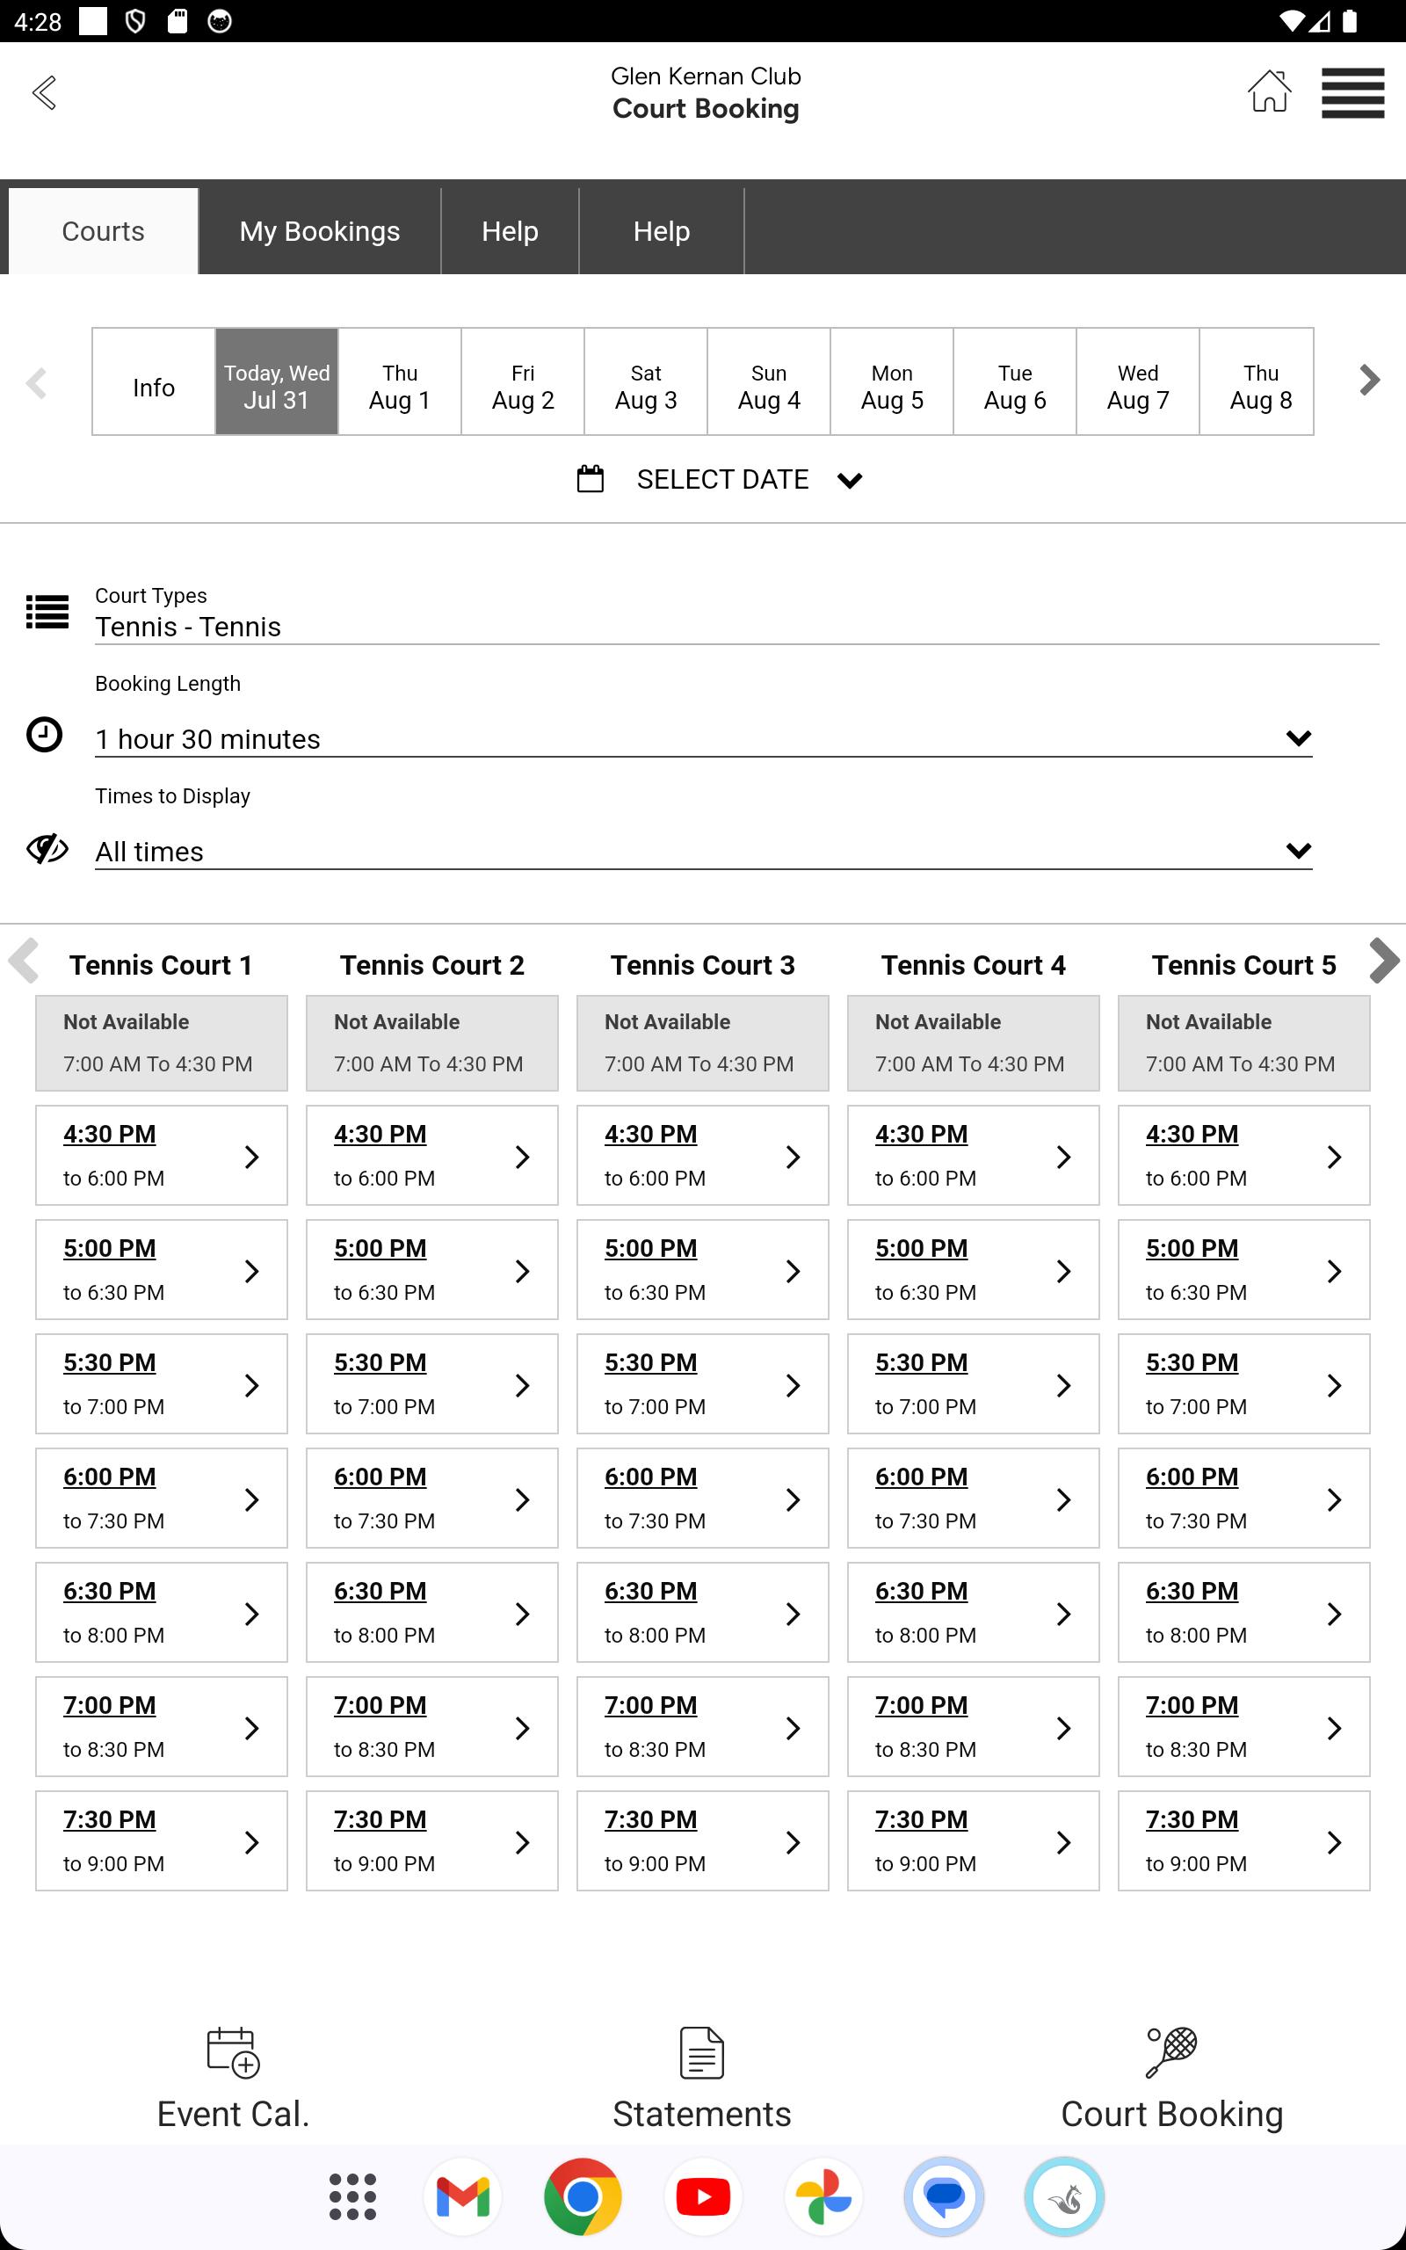Click the Booking Length clock icon
Viewport: 1406px width, 2250px height.
[x=44, y=734]
